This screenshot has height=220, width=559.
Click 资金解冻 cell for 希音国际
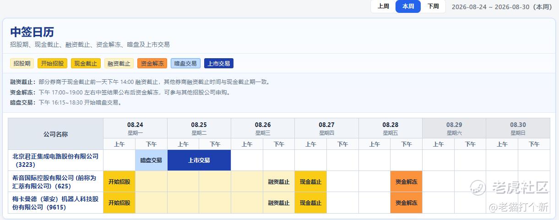(407, 181)
